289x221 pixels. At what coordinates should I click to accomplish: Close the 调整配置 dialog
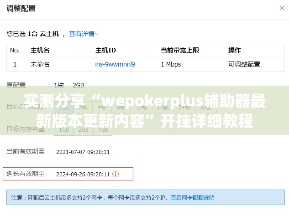pos(282,8)
